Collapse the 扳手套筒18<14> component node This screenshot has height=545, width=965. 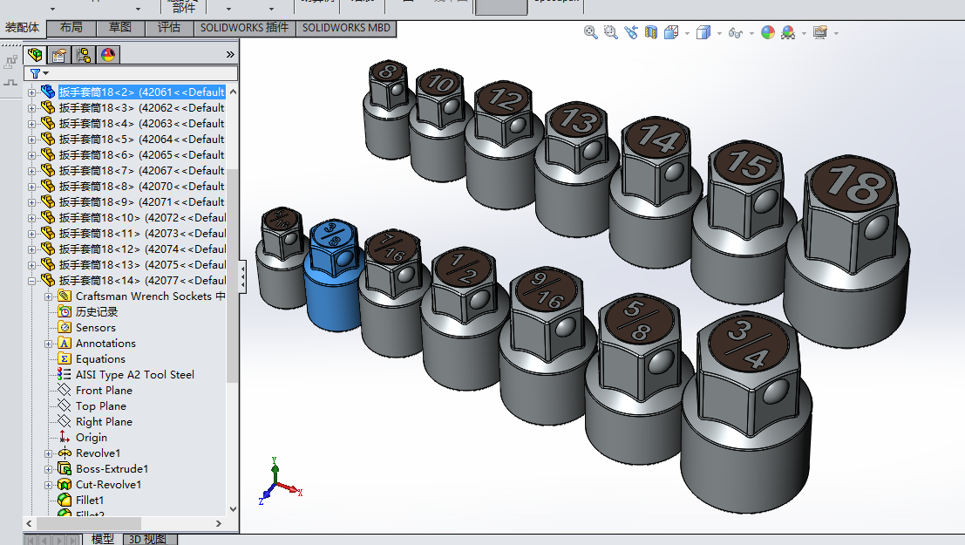pos(33,281)
